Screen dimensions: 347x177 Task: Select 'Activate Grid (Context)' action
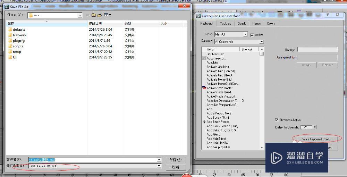(221, 71)
